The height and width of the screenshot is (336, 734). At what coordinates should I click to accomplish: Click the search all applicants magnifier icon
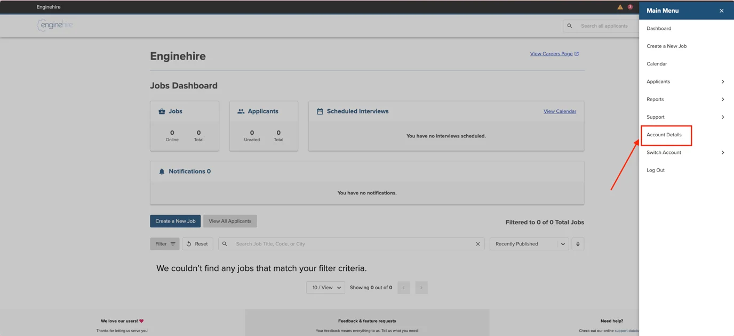(x=570, y=26)
